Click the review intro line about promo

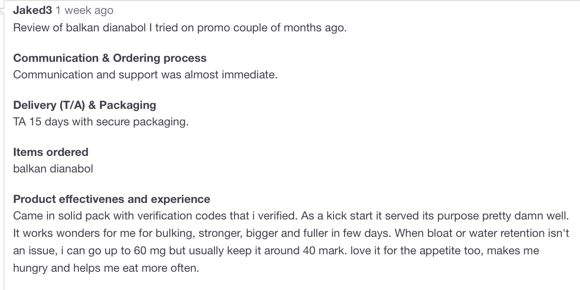(180, 28)
